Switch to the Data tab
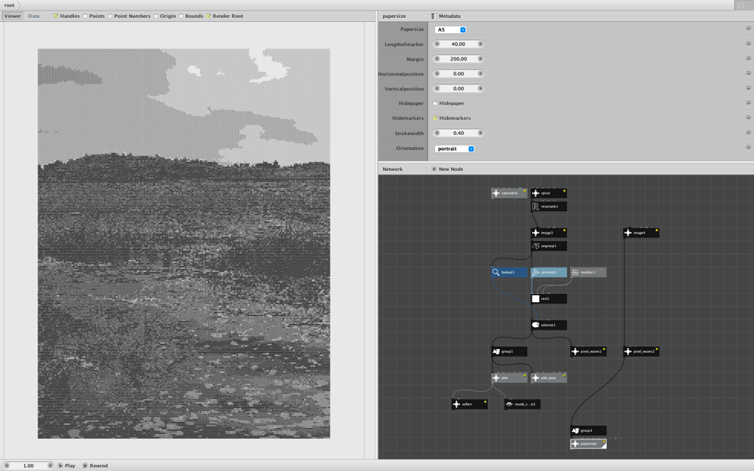This screenshot has width=754, height=471. (34, 16)
